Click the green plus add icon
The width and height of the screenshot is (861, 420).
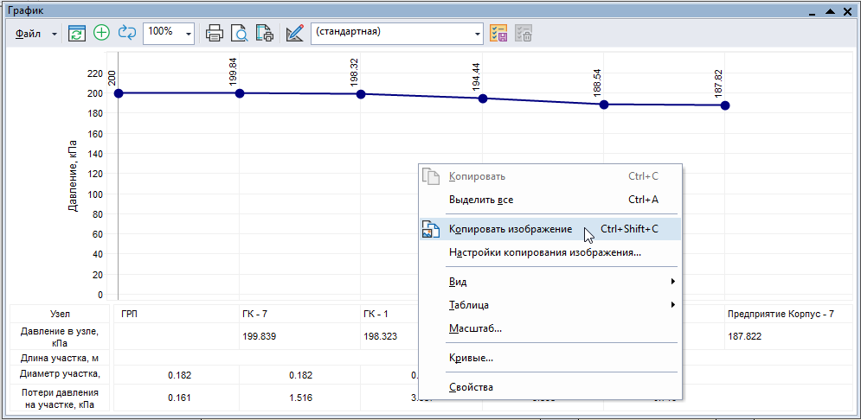point(102,33)
